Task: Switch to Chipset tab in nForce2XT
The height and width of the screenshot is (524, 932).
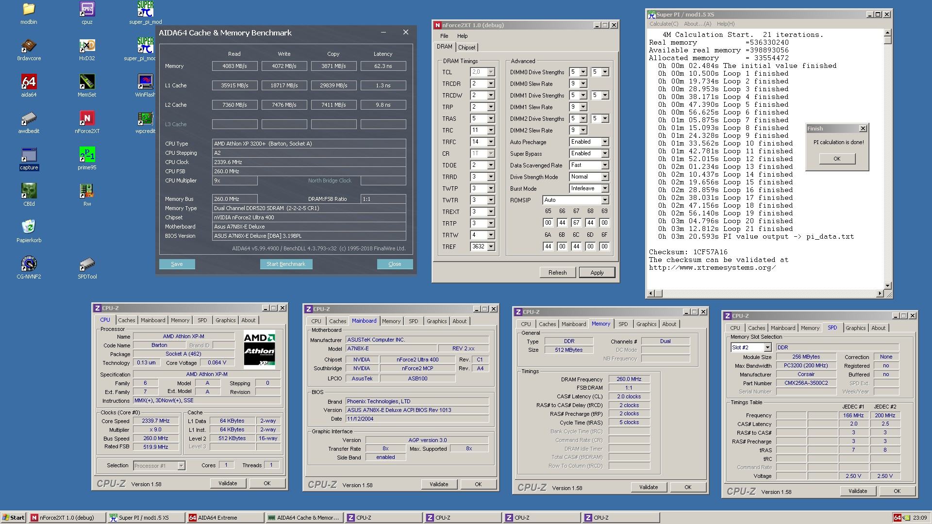Action: [x=467, y=47]
